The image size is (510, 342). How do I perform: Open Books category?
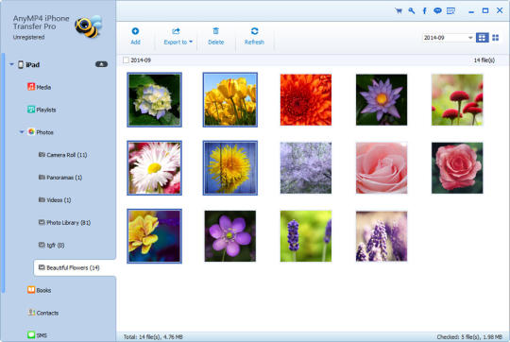tap(39, 290)
